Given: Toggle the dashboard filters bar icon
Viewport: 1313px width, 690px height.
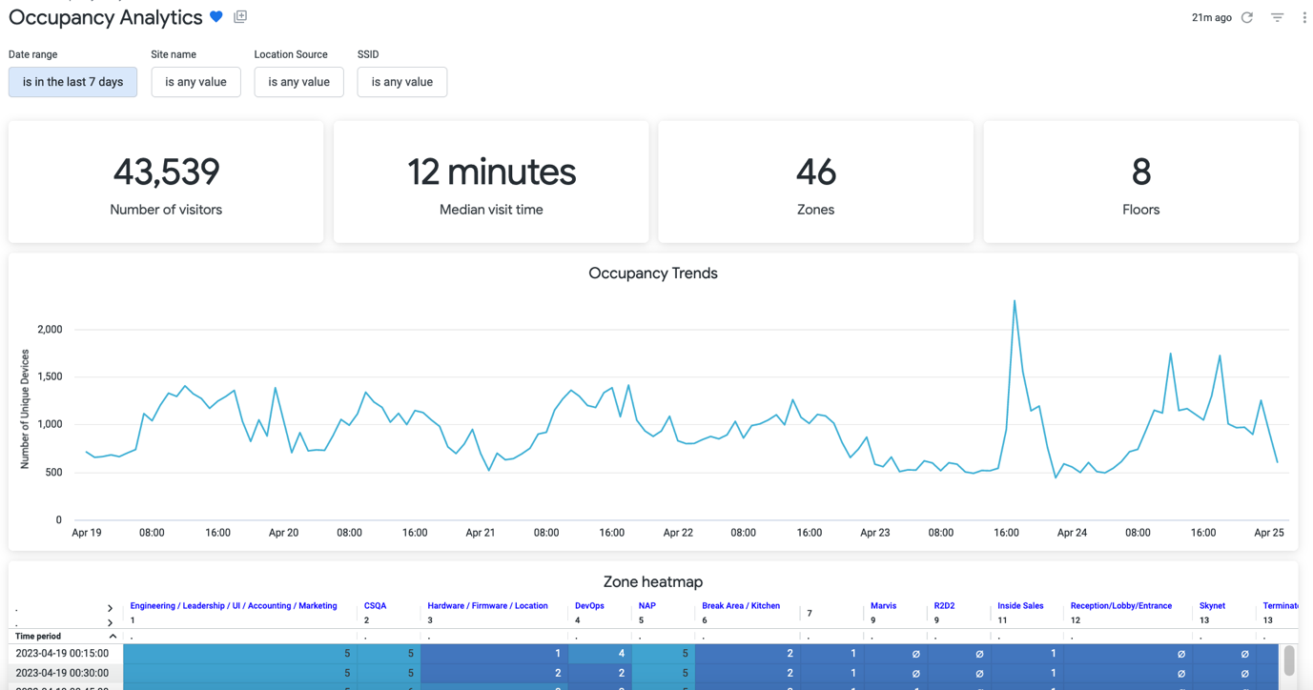Looking at the screenshot, I should click(x=1277, y=17).
